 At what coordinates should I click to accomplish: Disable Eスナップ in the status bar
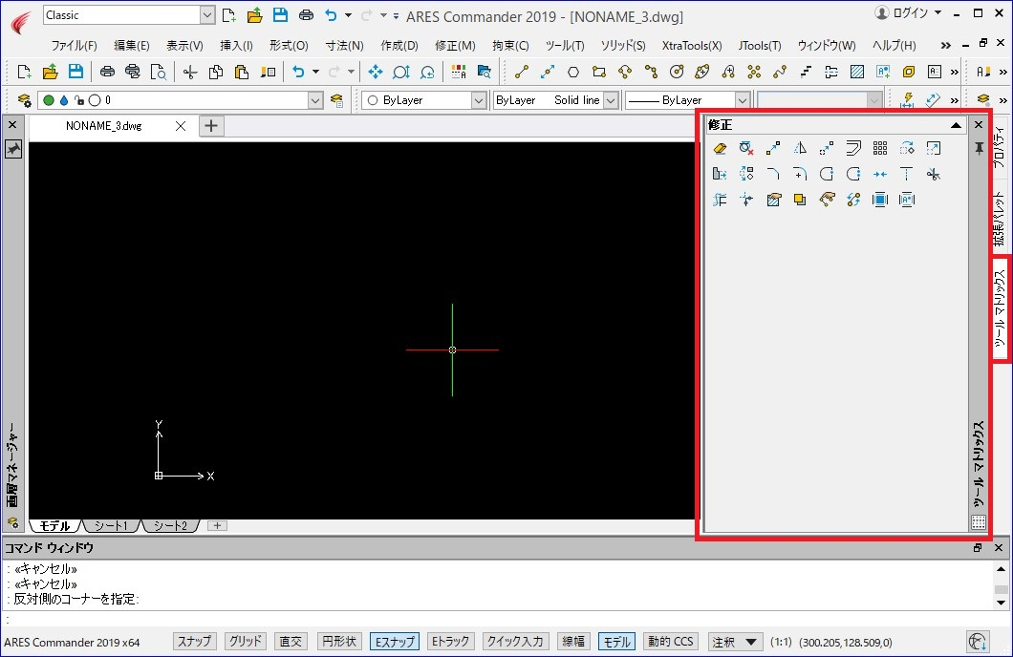point(394,642)
